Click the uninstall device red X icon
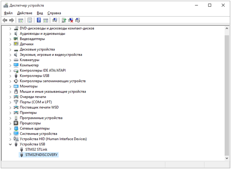 71,20
